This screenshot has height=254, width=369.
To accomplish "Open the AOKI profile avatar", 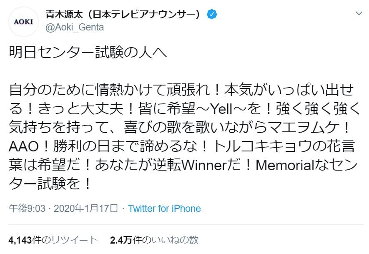I will pyautogui.click(x=24, y=21).
